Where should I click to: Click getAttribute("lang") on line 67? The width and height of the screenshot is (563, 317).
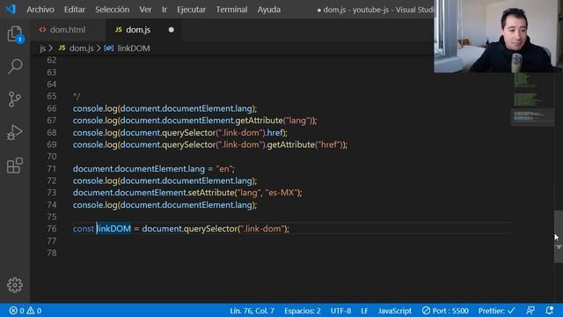tap(274, 121)
